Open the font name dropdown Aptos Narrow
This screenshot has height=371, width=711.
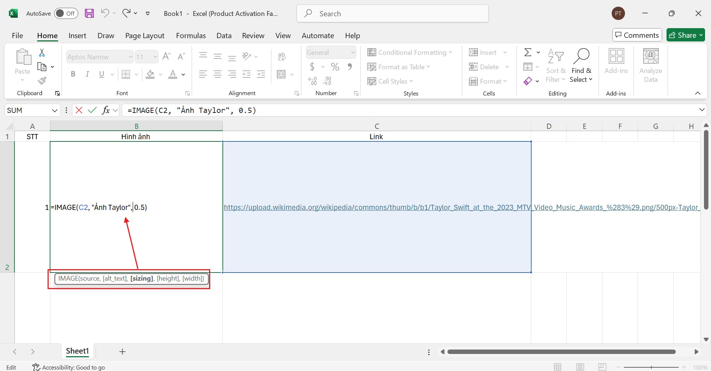coord(130,57)
